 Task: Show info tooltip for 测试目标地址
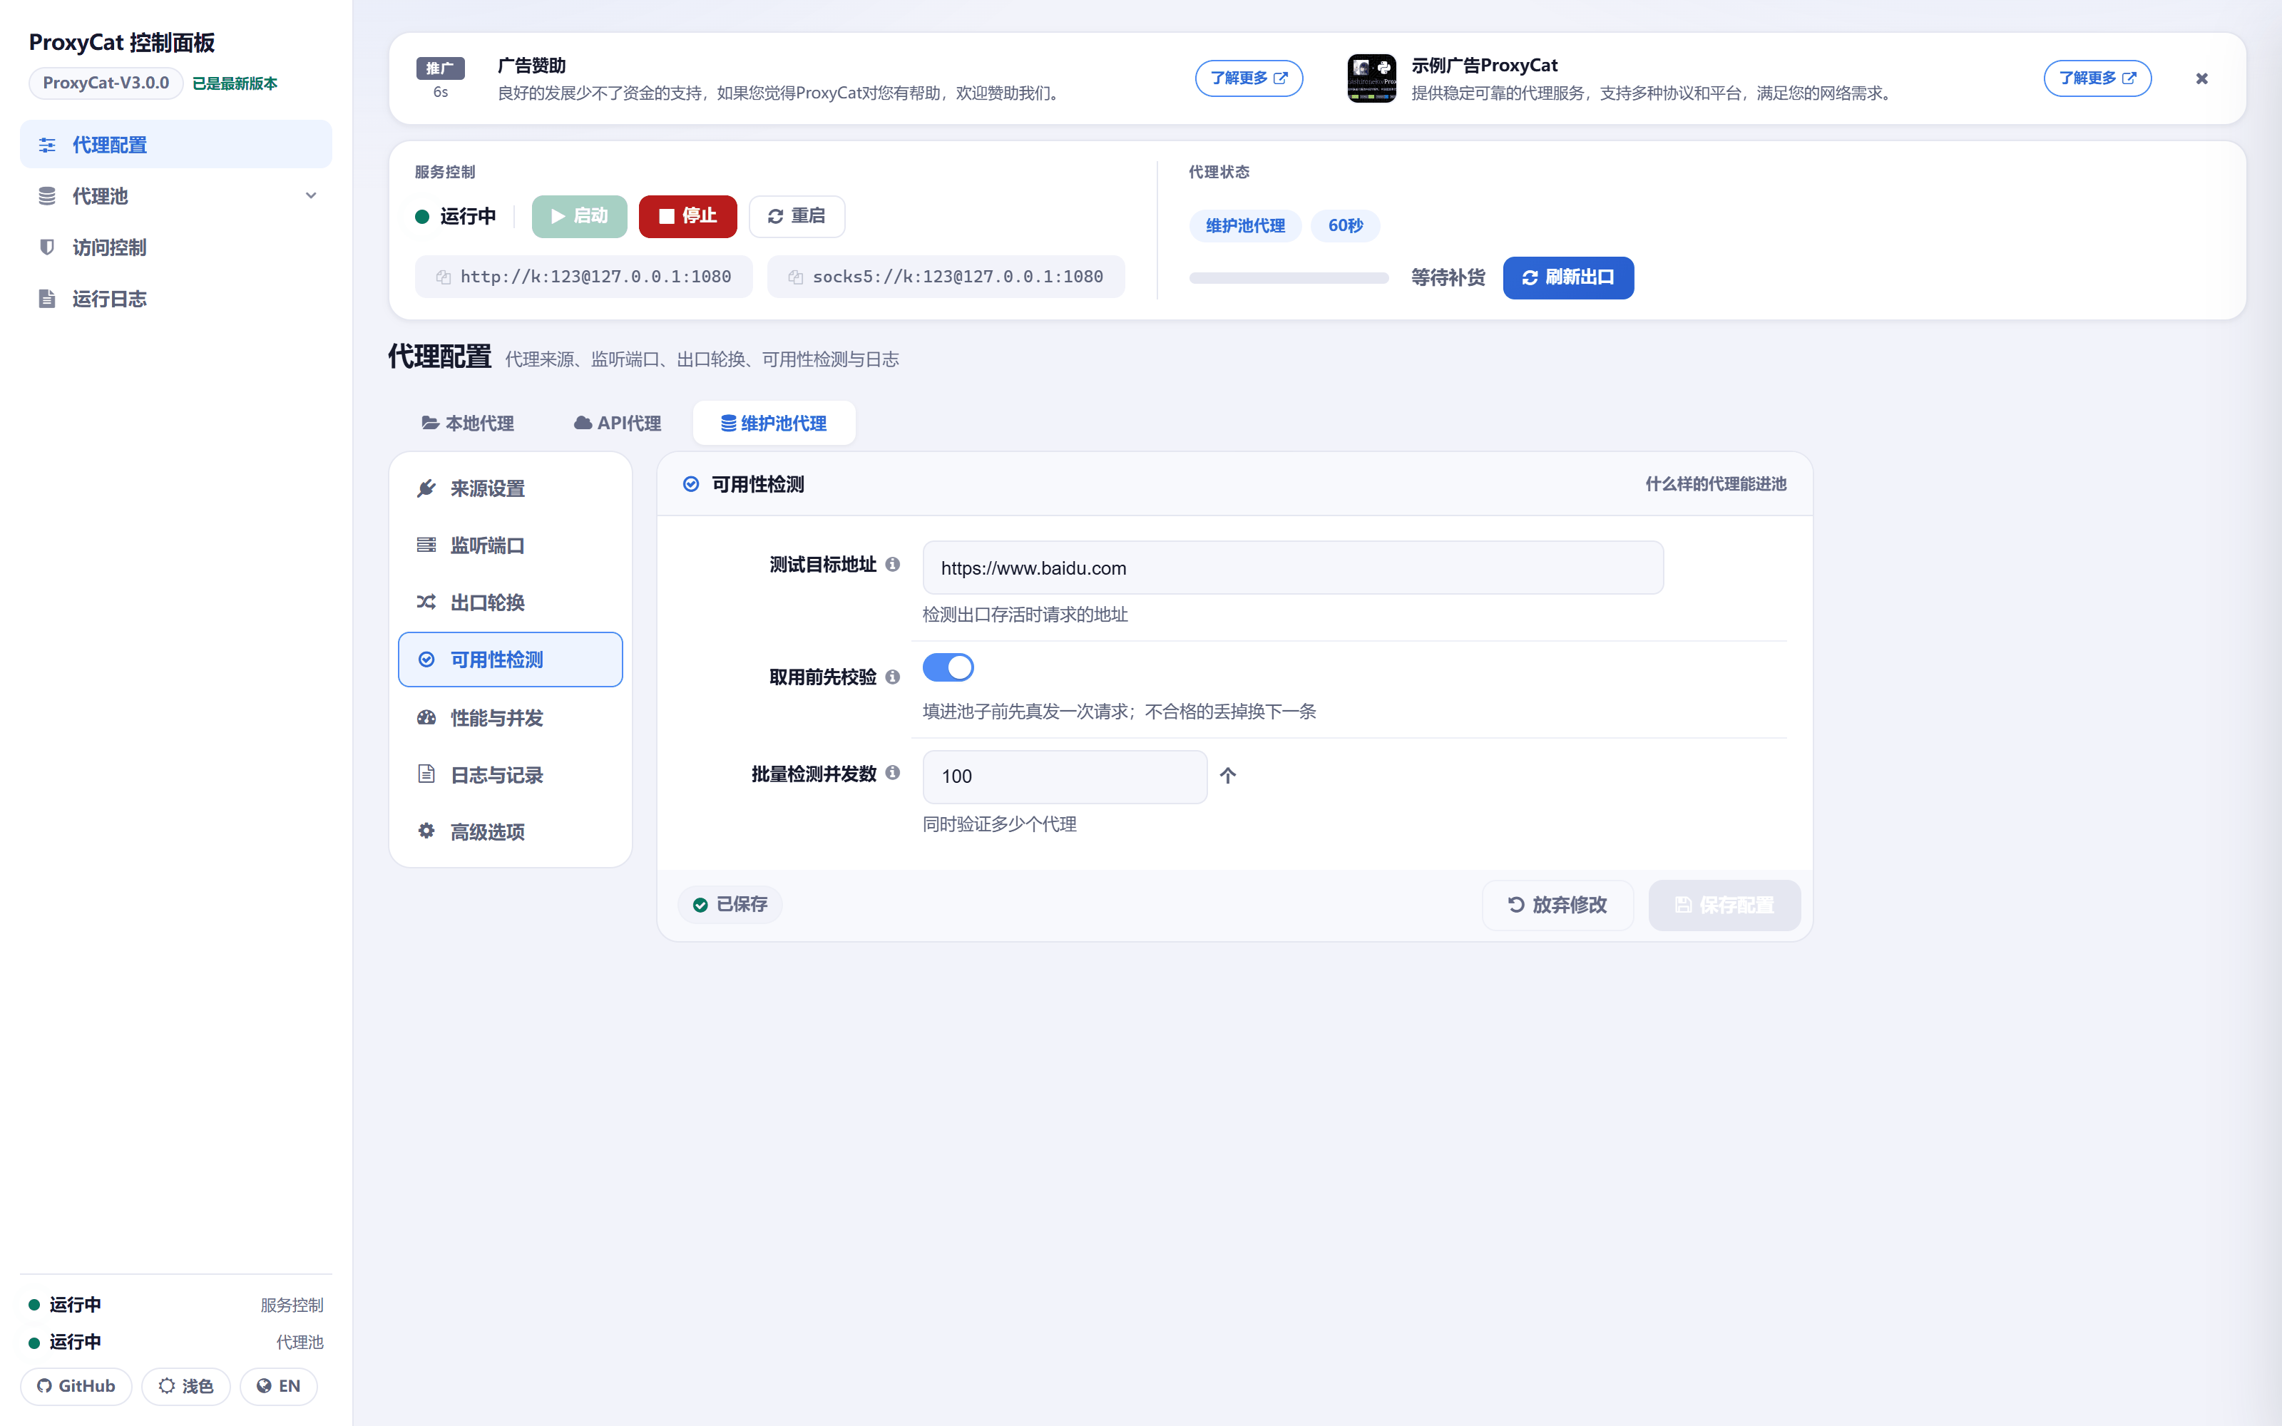(x=892, y=564)
